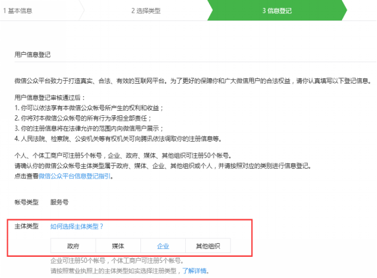Click the 主体类型 field label

pyautogui.click(x=26, y=226)
